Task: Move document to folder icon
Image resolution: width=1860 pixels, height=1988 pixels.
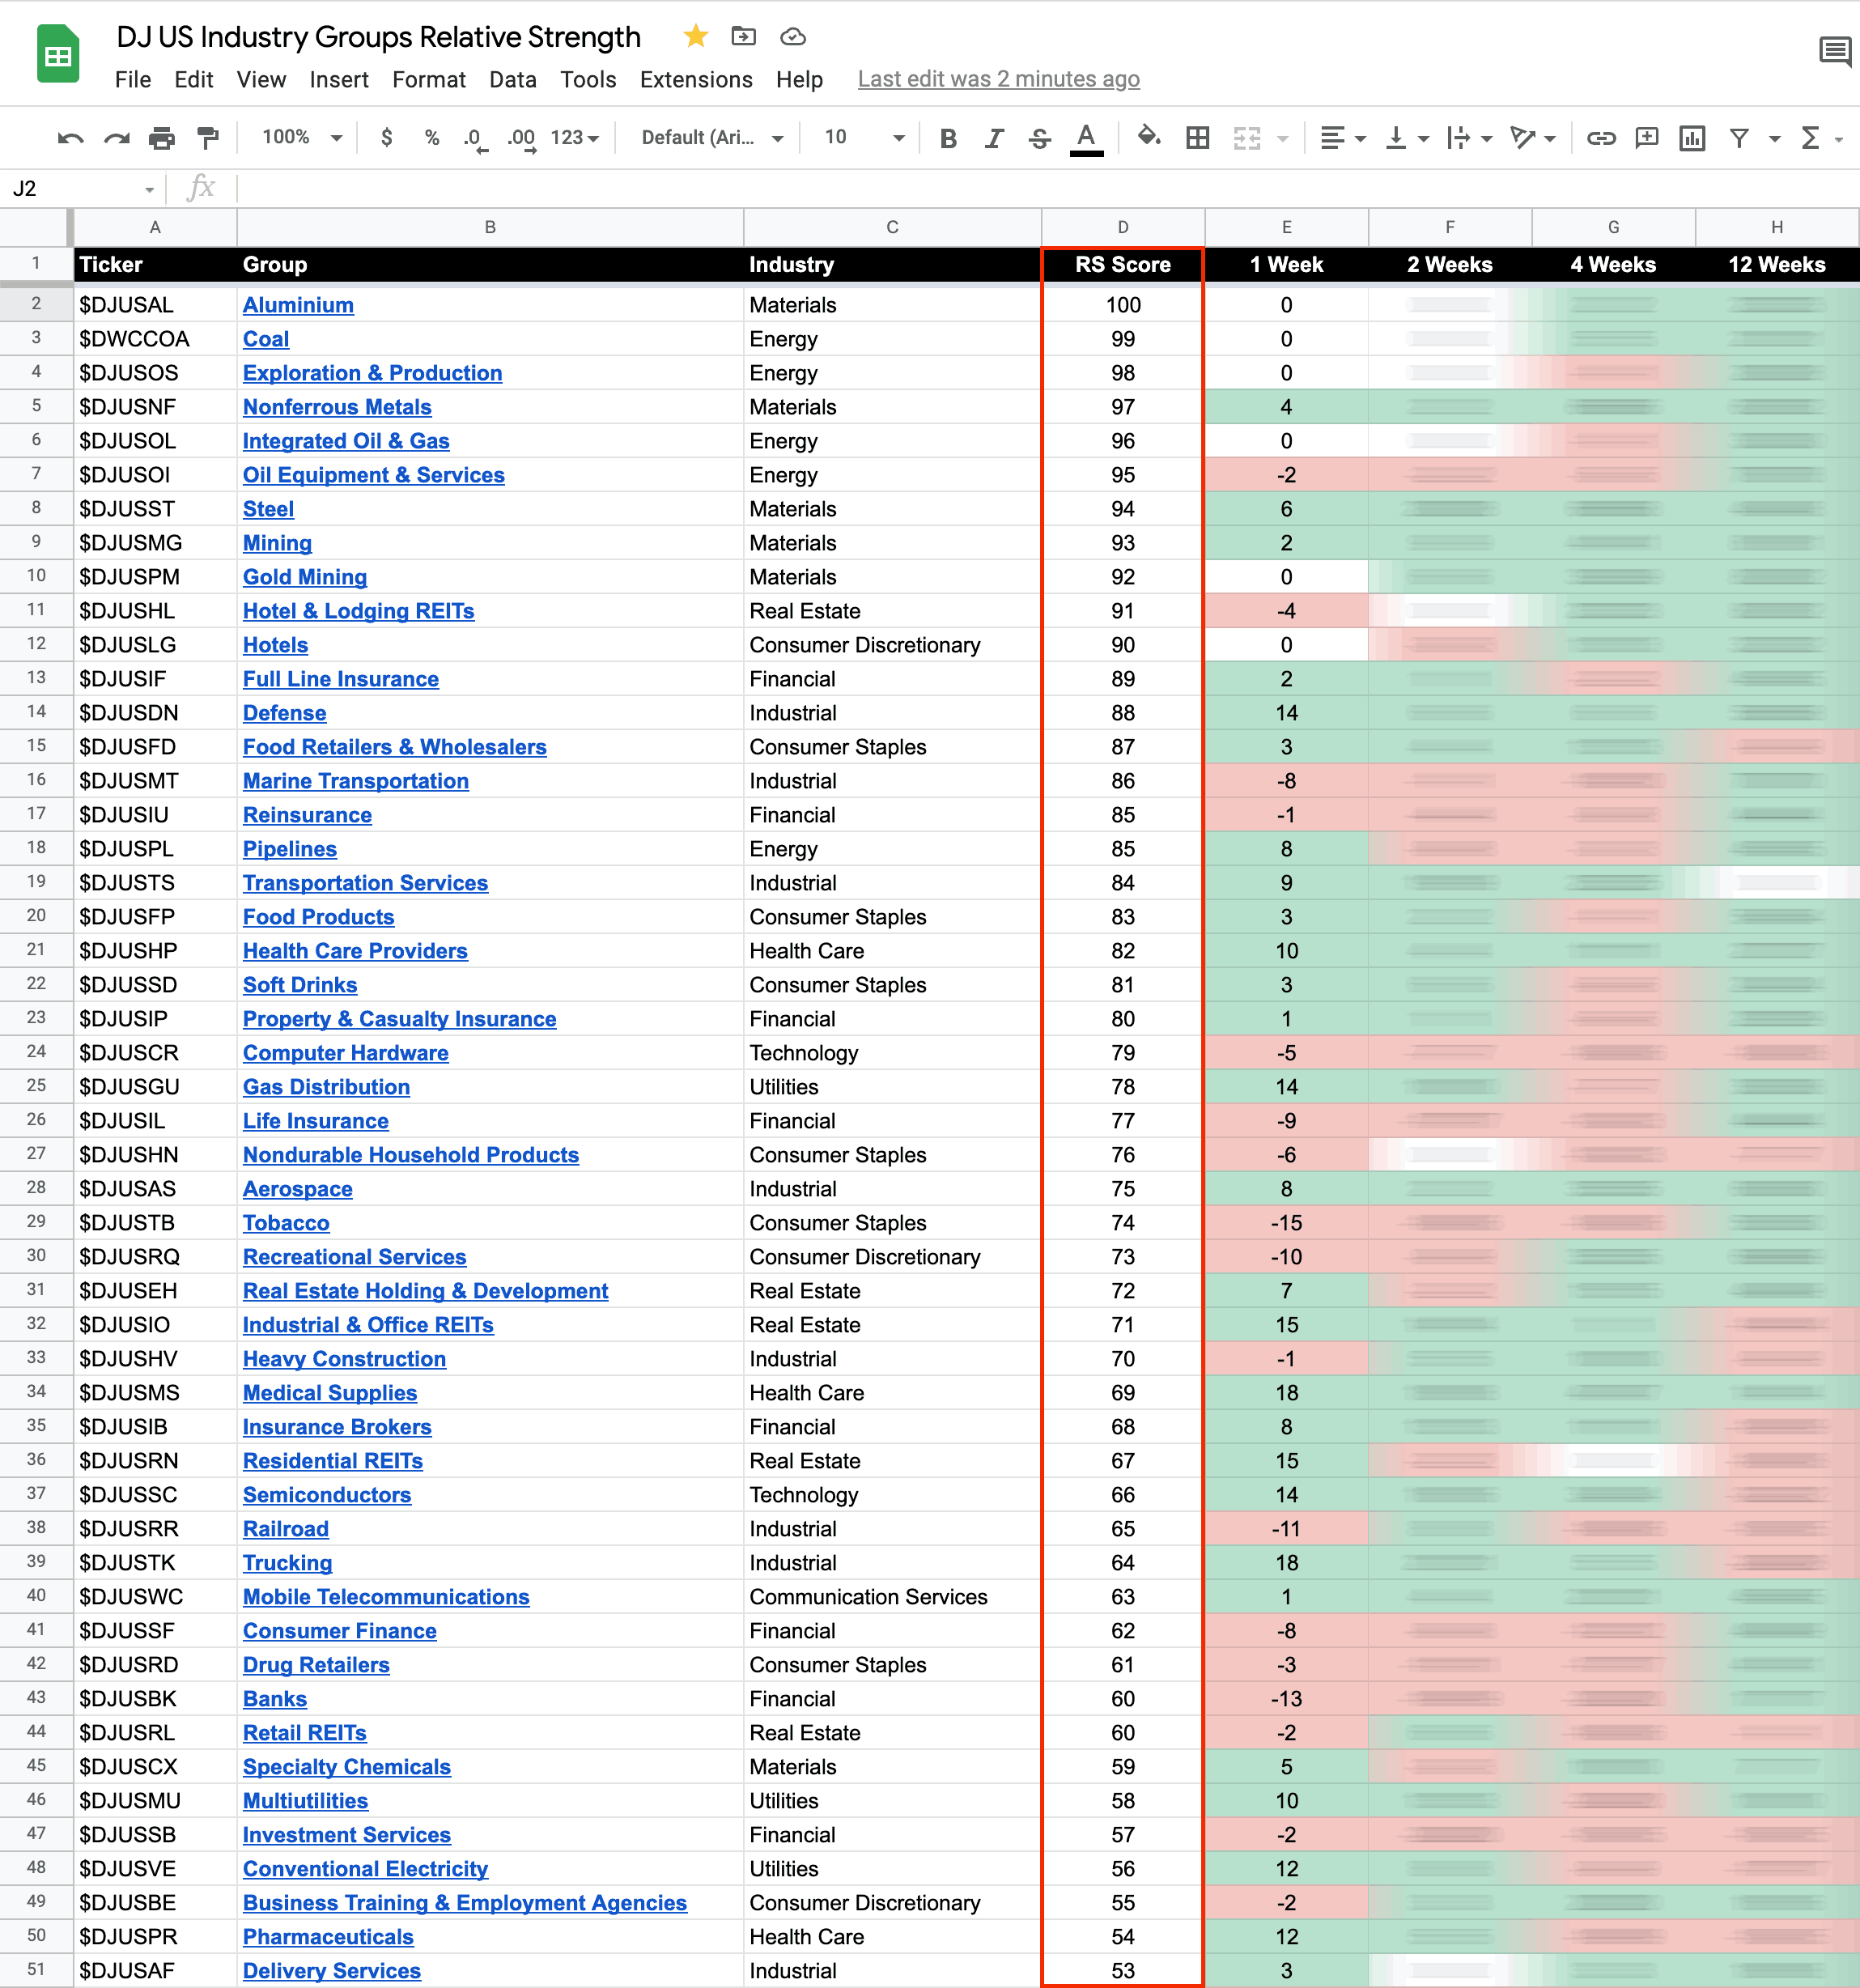Action: (x=743, y=37)
